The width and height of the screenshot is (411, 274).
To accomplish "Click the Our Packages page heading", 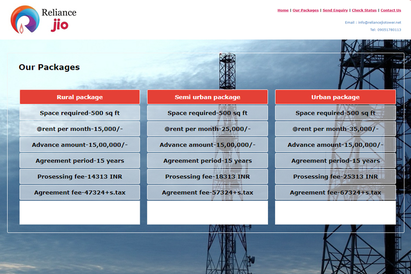I will click(49, 67).
